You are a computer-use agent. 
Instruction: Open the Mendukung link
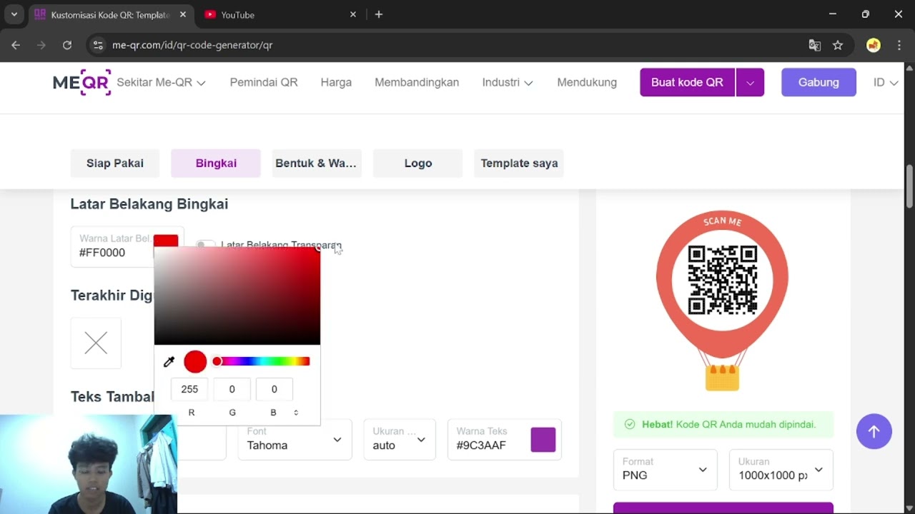coord(587,83)
